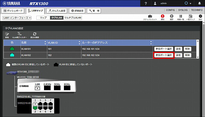This screenshot has width=205, height=117.
Task: Open the CONFIG link
Action: [x=170, y=10]
